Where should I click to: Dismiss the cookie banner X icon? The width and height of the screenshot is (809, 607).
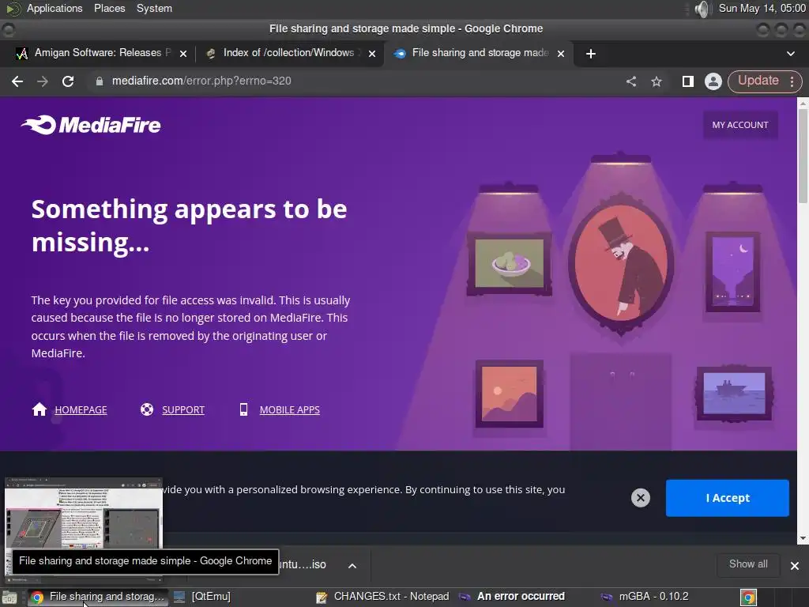pyautogui.click(x=640, y=498)
